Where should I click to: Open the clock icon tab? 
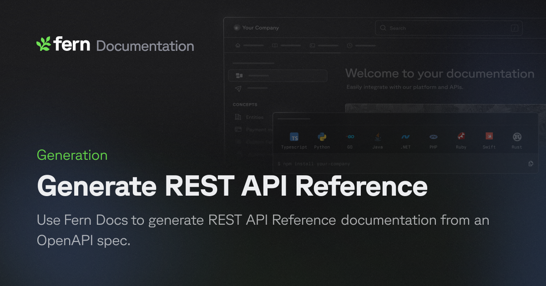tap(349, 45)
